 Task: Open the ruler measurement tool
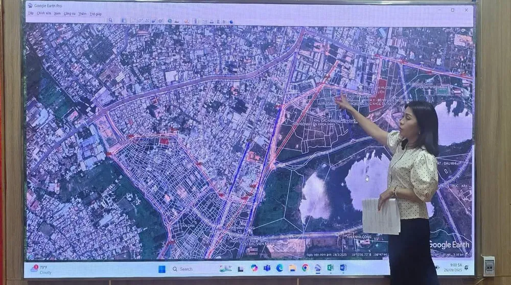[195, 21]
